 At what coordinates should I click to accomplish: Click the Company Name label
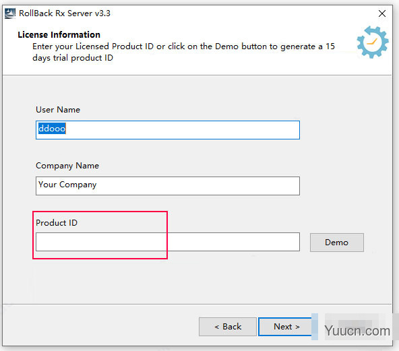tap(67, 166)
